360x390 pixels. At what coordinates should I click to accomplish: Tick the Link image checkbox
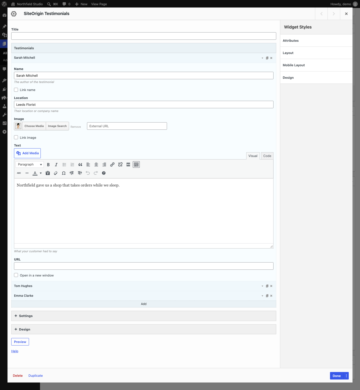tap(16, 137)
